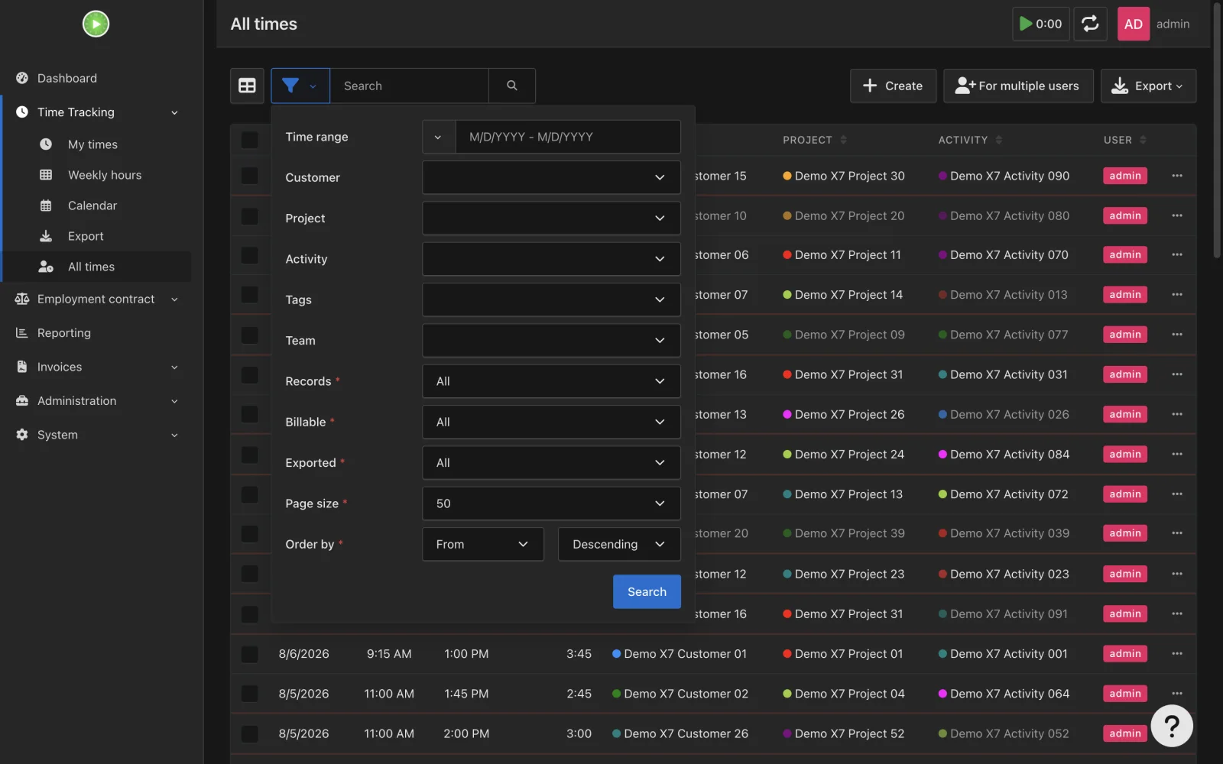1223x764 pixels.
Task: Open actions menu for Activity 080 row
Action: click(1177, 216)
